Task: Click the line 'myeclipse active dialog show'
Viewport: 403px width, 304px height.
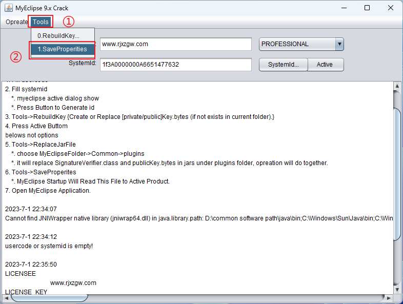Action: coord(58,98)
